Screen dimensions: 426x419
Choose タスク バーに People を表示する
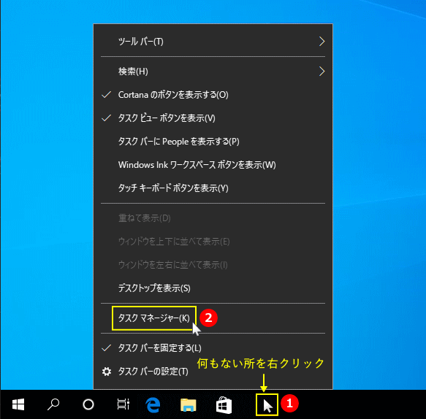tap(213, 142)
